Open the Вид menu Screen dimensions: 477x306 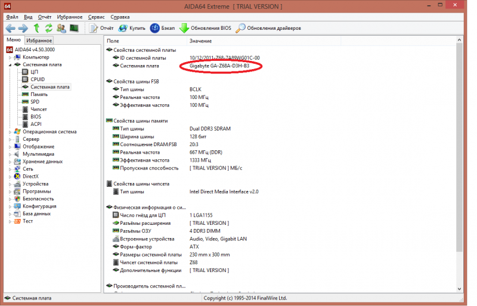pos(28,17)
